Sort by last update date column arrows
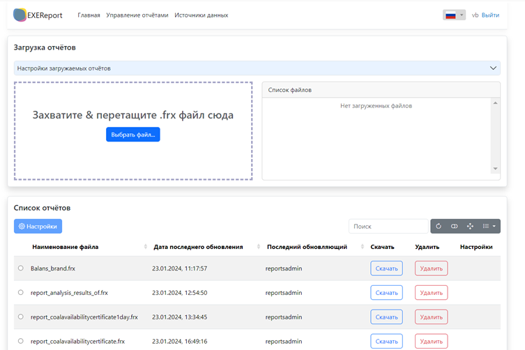This screenshot has height=350, width=525. [258, 247]
